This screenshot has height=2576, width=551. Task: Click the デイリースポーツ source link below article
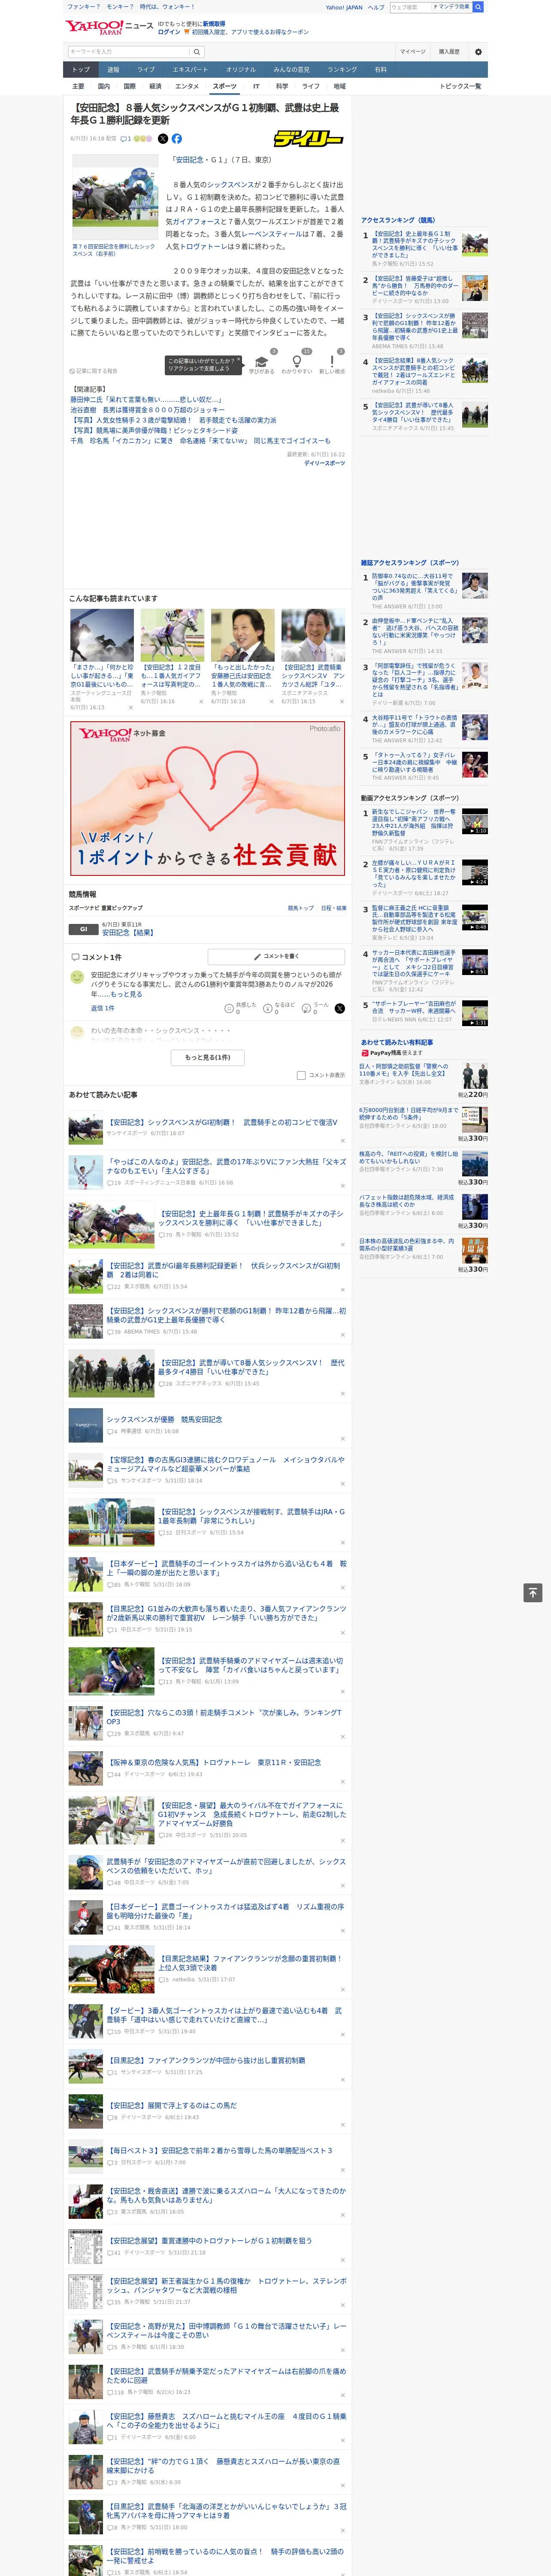(x=324, y=463)
